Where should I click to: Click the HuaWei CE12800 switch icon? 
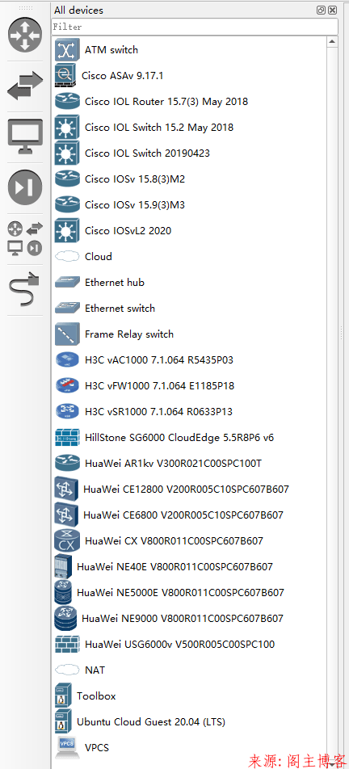click(x=66, y=490)
